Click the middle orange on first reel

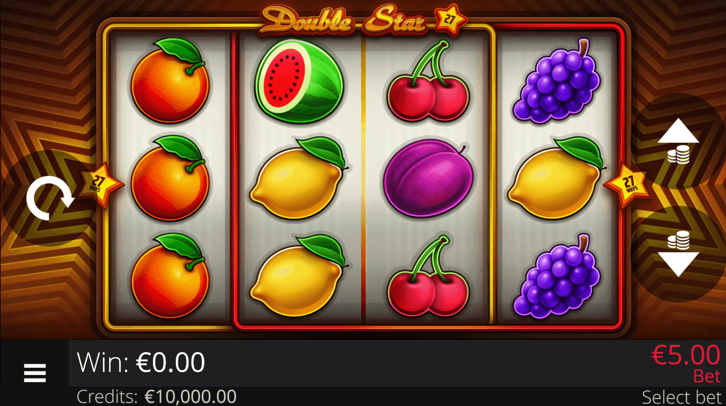(x=170, y=178)
